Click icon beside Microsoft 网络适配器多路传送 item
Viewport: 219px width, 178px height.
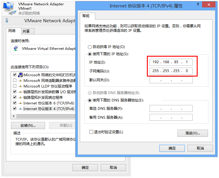point(20,81)
